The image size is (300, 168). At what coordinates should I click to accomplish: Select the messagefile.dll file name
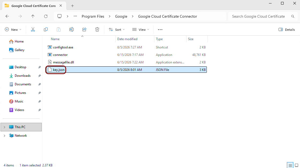[63, 62]
